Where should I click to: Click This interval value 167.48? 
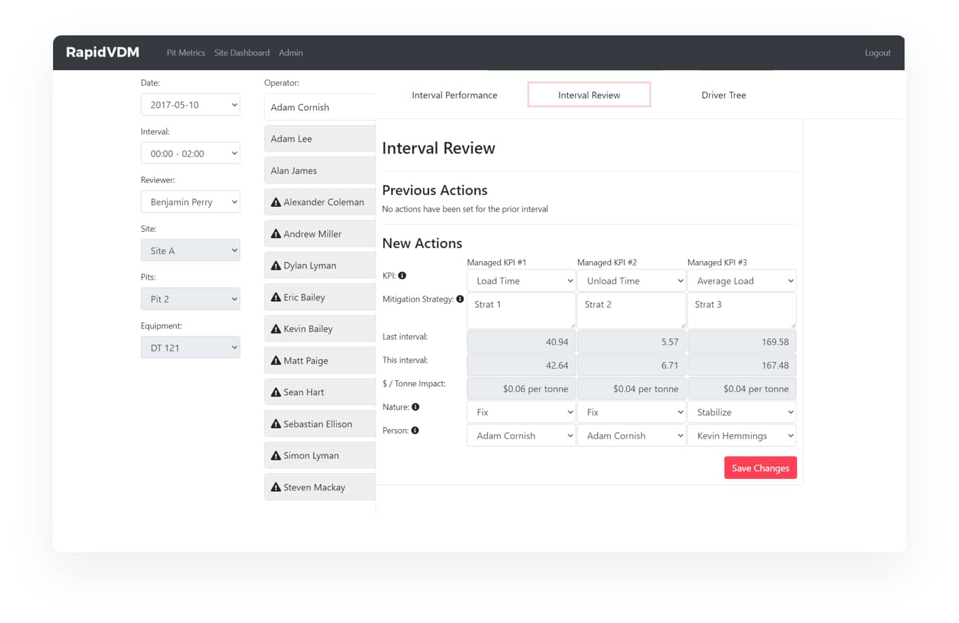click(x=741, y=365)
